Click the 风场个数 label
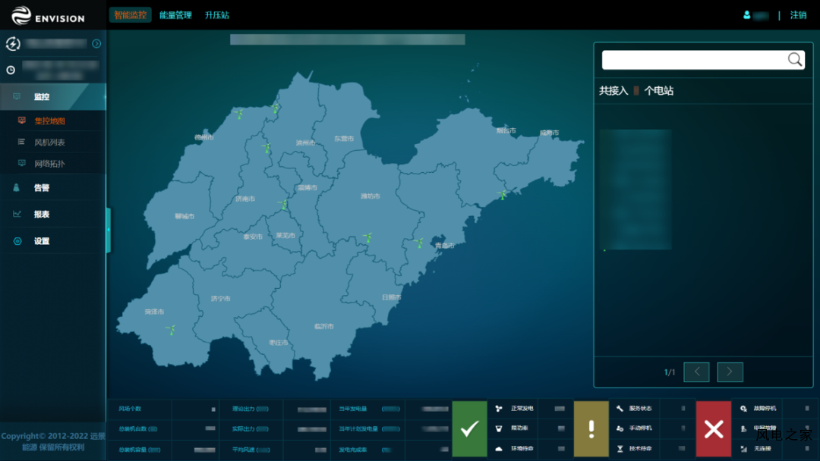The width and height of the screenshot is (820, 461). [x=130, y=409]
